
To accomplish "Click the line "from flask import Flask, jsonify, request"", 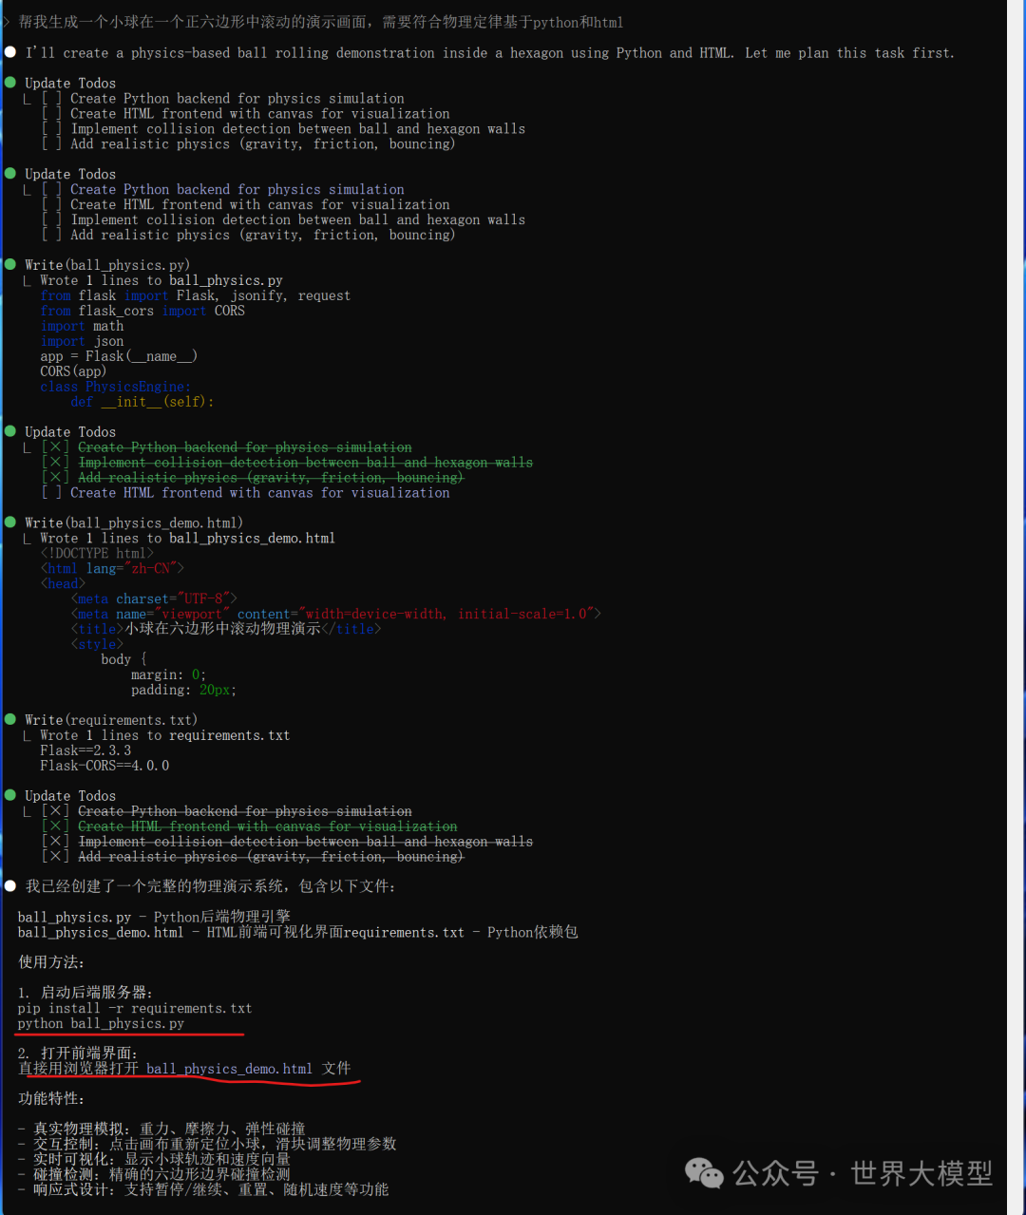I will click(195, 295).
